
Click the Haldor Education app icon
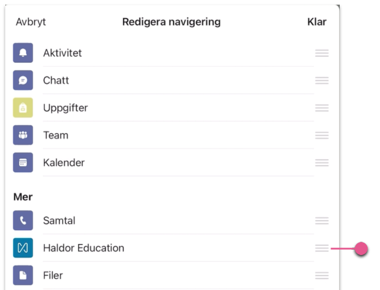(23, 248)
